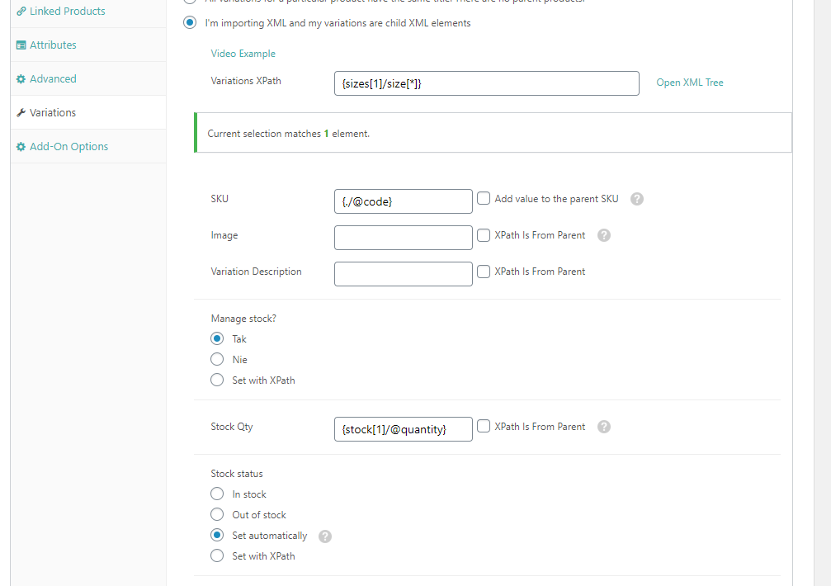
Task: Select the Variations tab
Action: pos(53,113)
